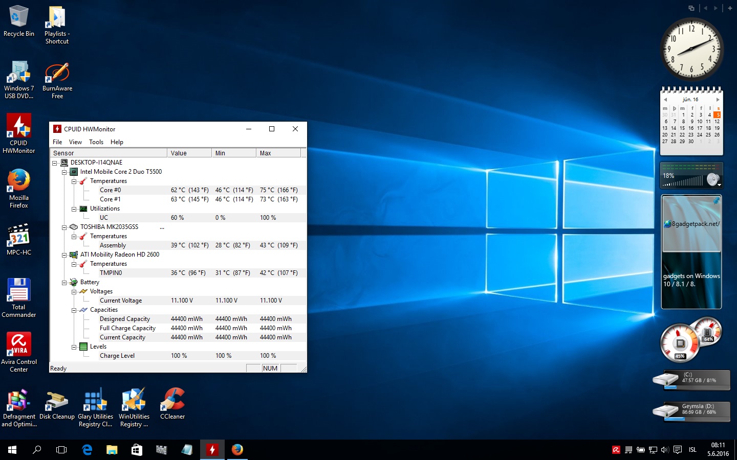
Task: Open Avira Control Center desktop icon
Action: point(19,352)
